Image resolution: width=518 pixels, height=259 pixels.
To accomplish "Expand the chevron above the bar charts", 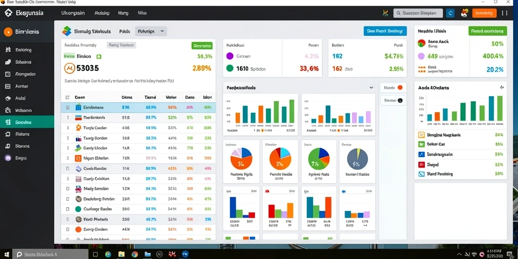I will pyautogui.click(x=371, y=88).
